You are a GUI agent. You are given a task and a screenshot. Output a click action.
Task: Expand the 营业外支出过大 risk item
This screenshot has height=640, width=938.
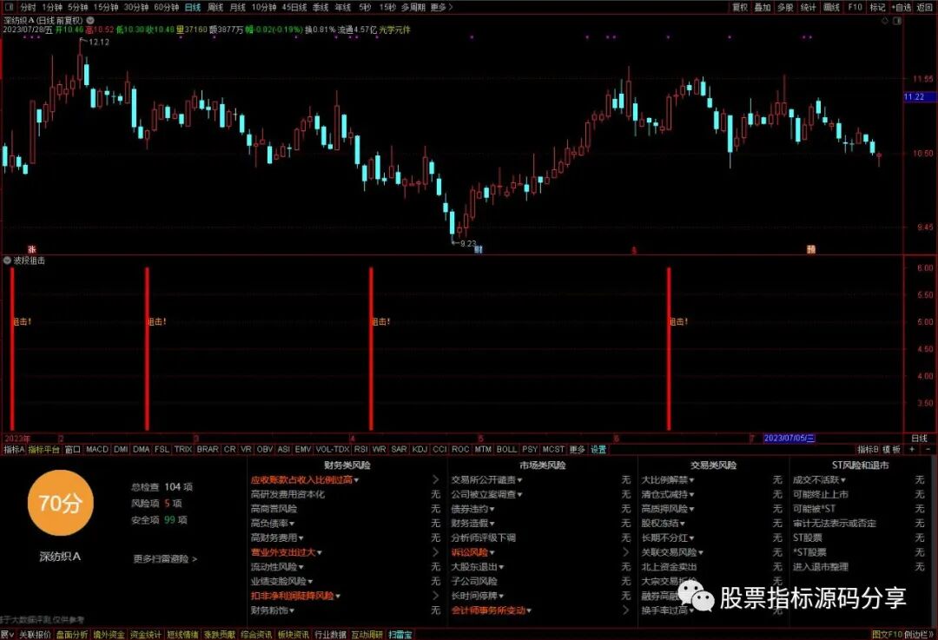(x=287, y=552)
